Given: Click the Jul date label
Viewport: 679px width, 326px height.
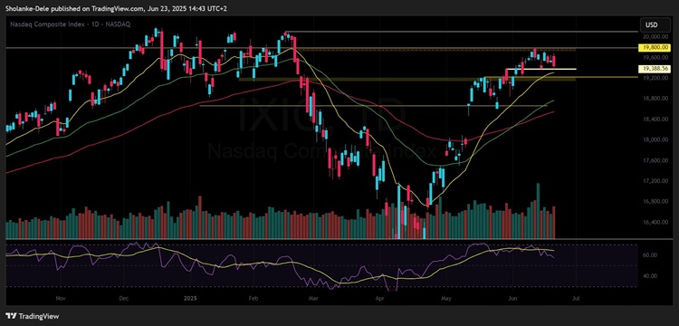Looking at the screenshot, I should 576,299.
